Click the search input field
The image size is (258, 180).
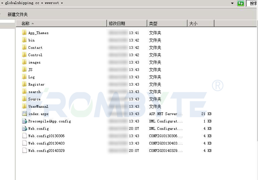252,3
